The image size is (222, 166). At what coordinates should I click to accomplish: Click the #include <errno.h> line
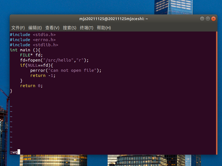(33, 40)
